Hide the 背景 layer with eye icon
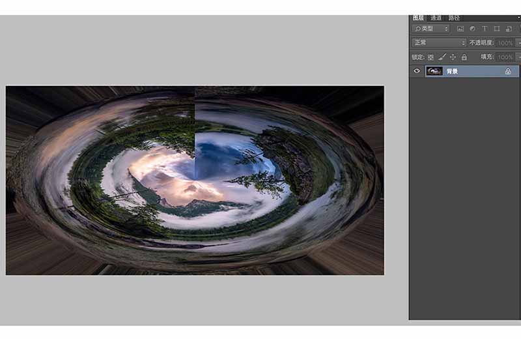The image size is (521, 339). (417, 71)
